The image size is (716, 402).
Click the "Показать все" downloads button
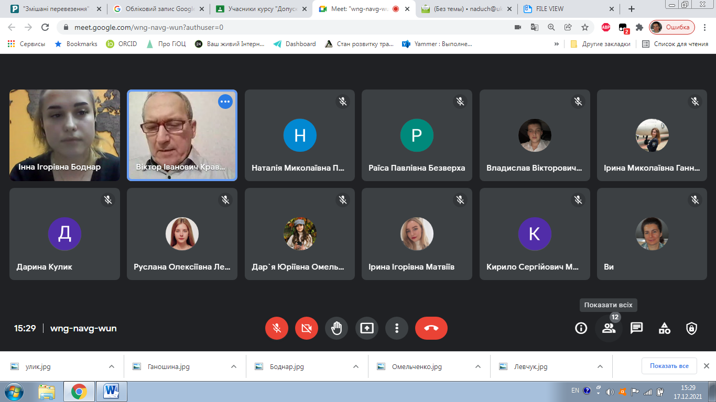[x=669, y=366]
